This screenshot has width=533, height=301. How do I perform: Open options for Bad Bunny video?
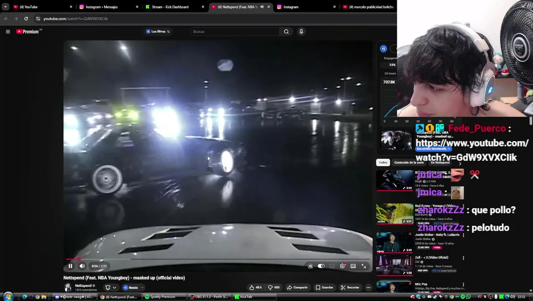[463, 207]
